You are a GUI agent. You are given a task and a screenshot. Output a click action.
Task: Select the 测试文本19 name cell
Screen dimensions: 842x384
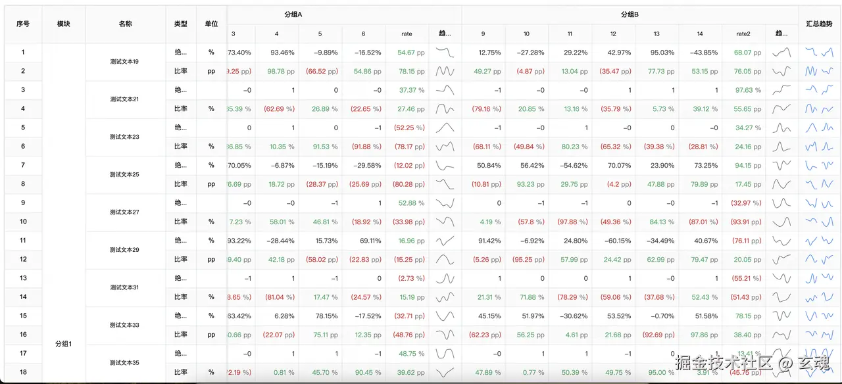125,62
